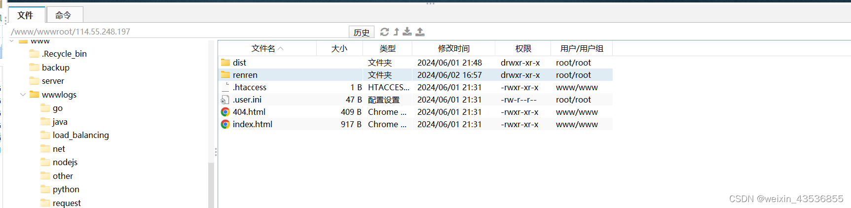The image size is (851, 208).
Task: Click the Chrome type cell of 404.html
Action: click(x=387, y=112)
